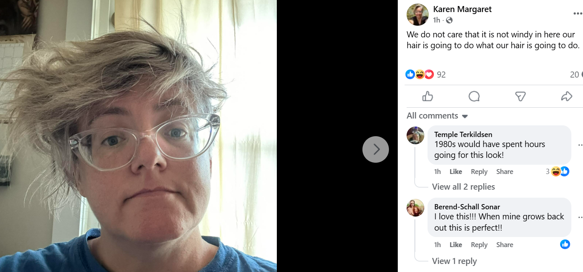Image resolution: width=583 pixels, height=272 pixels.
Task: Click the public globe audience icon
Action: [449, 20]
